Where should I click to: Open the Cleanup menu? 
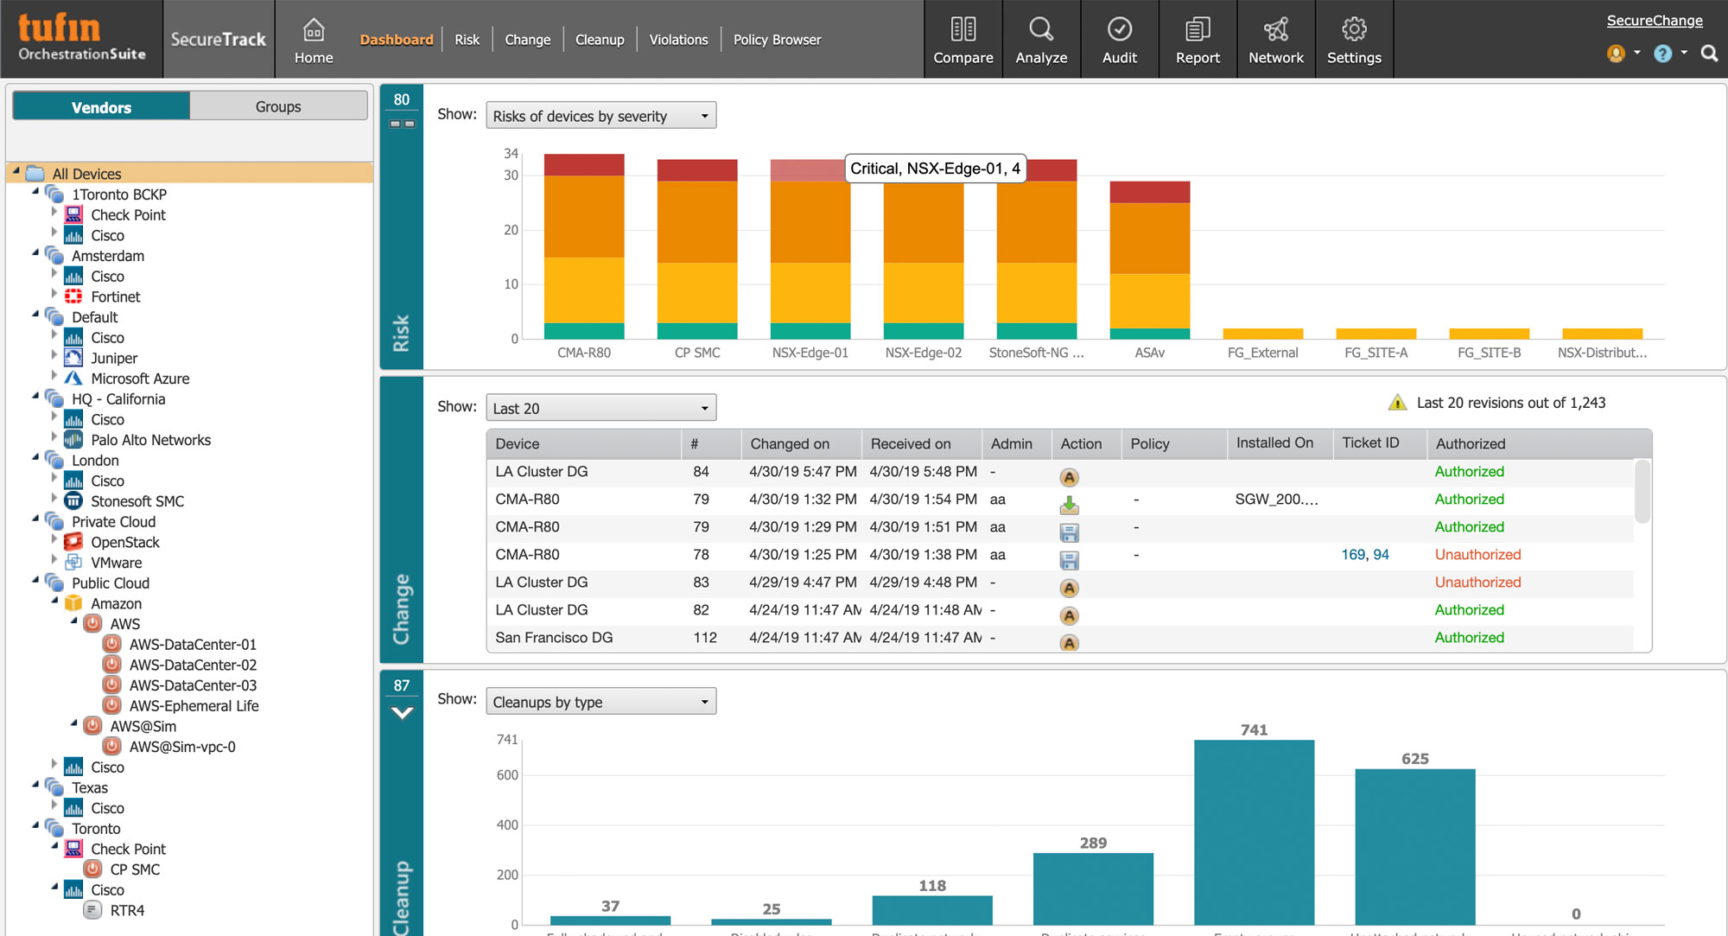tap(600, 40)
